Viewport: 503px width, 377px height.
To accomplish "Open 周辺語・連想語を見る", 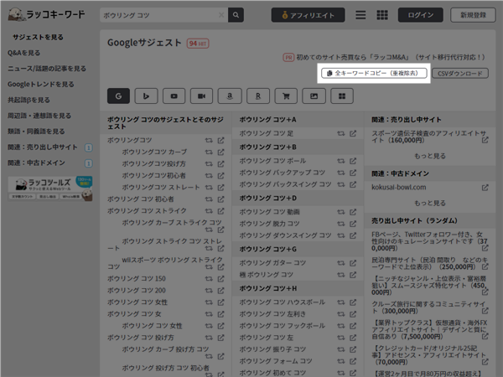I will (x=39, y=116).
